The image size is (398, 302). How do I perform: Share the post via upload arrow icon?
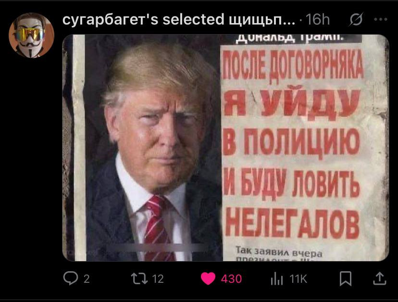[380, 278]
